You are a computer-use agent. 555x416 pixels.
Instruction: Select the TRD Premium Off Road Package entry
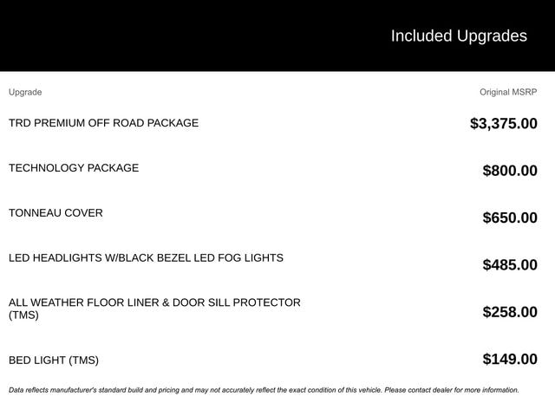(x=103, y=123)
